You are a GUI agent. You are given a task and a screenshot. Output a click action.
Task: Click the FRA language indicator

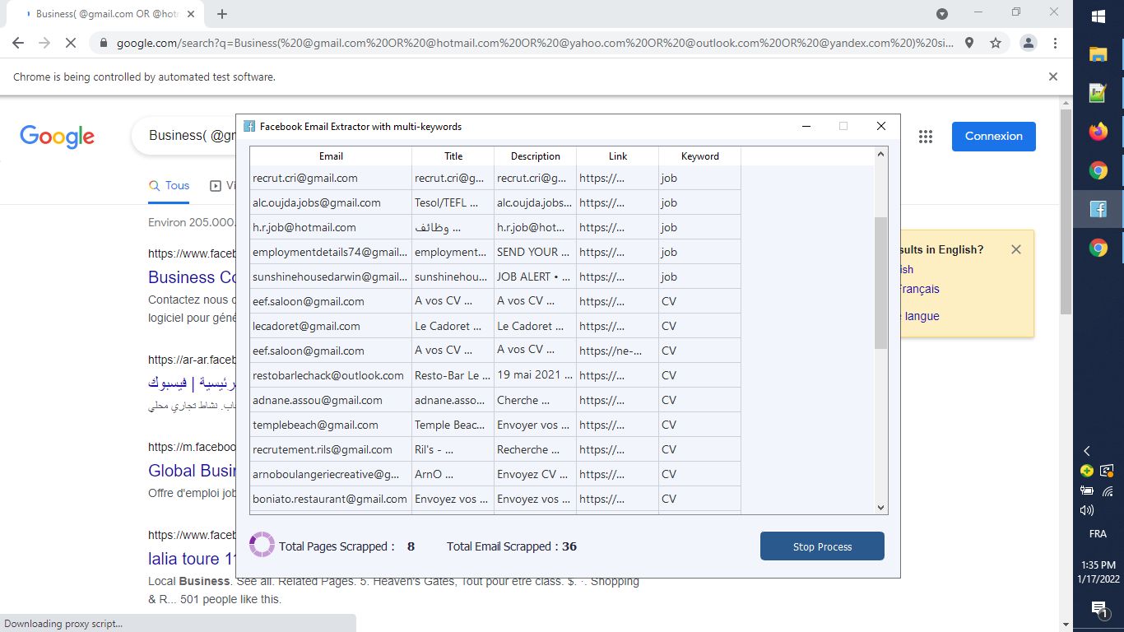click(x=1098, y=534)
